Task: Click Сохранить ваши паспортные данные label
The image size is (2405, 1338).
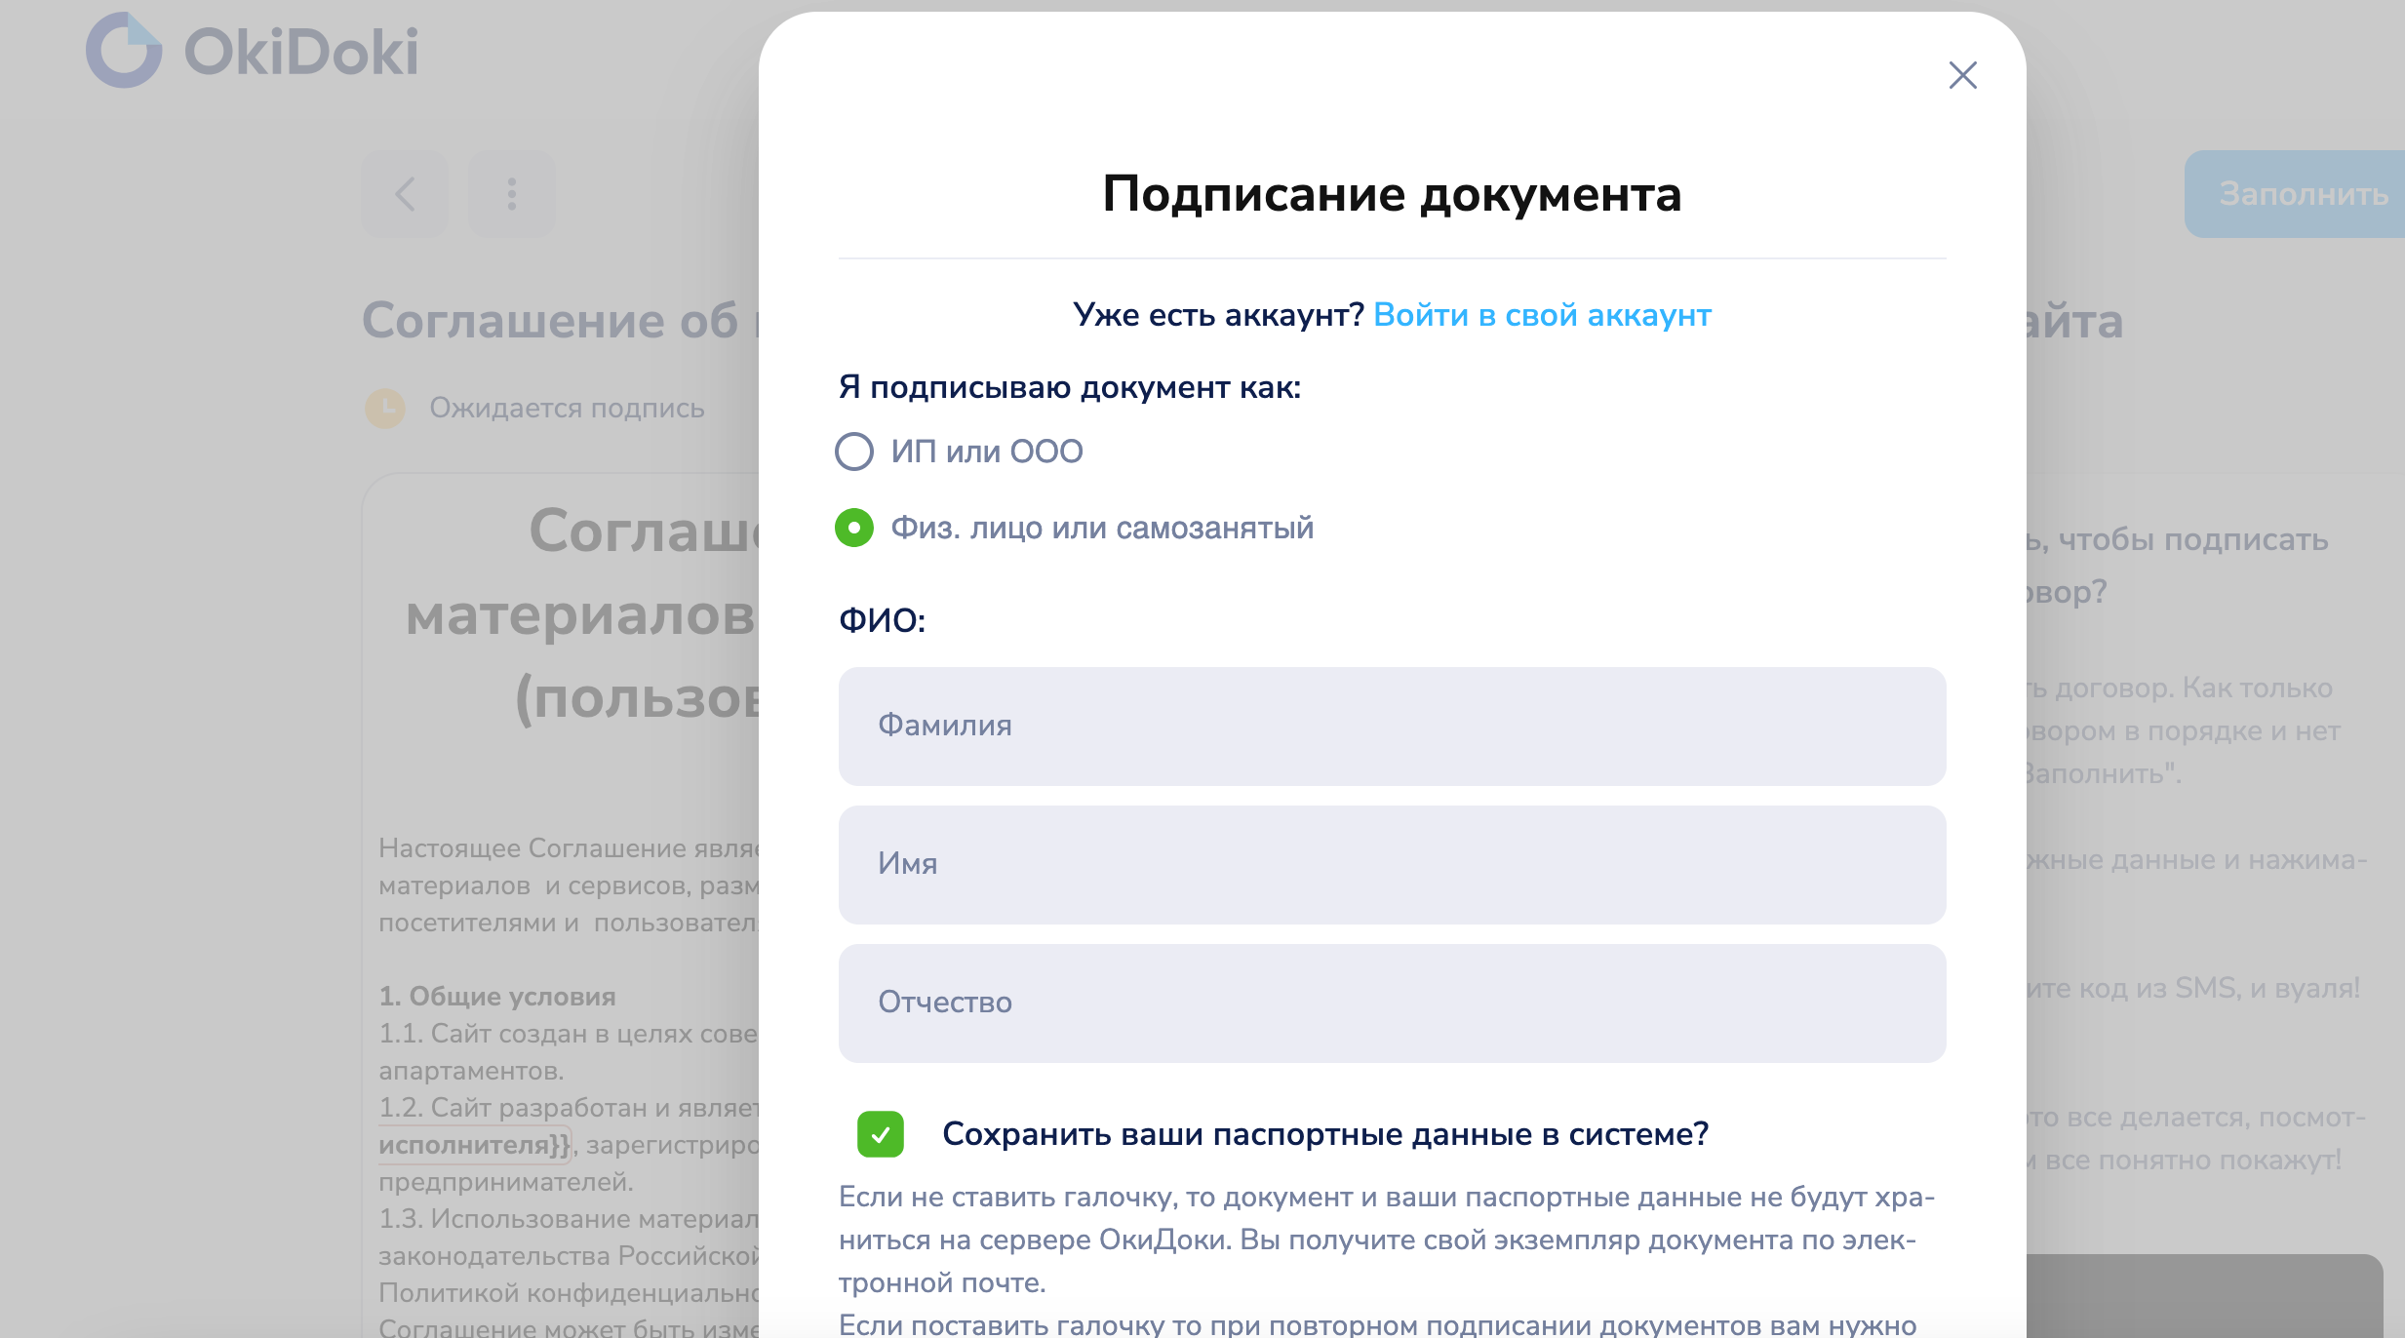Action: tap(1324, 1134)
